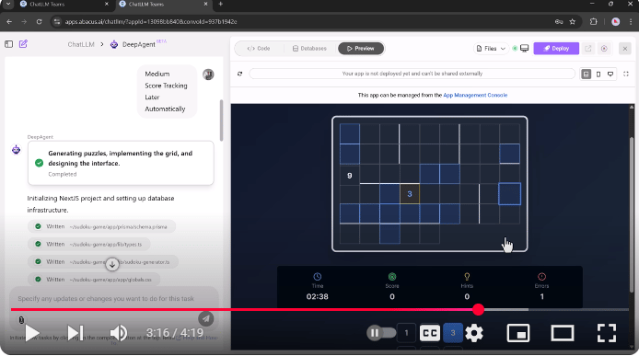Select the mobile preview device view

click(x=598, y=75)
